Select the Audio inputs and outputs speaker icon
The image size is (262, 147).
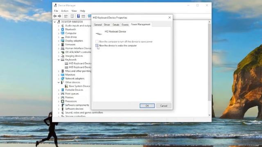pos(63,25)
